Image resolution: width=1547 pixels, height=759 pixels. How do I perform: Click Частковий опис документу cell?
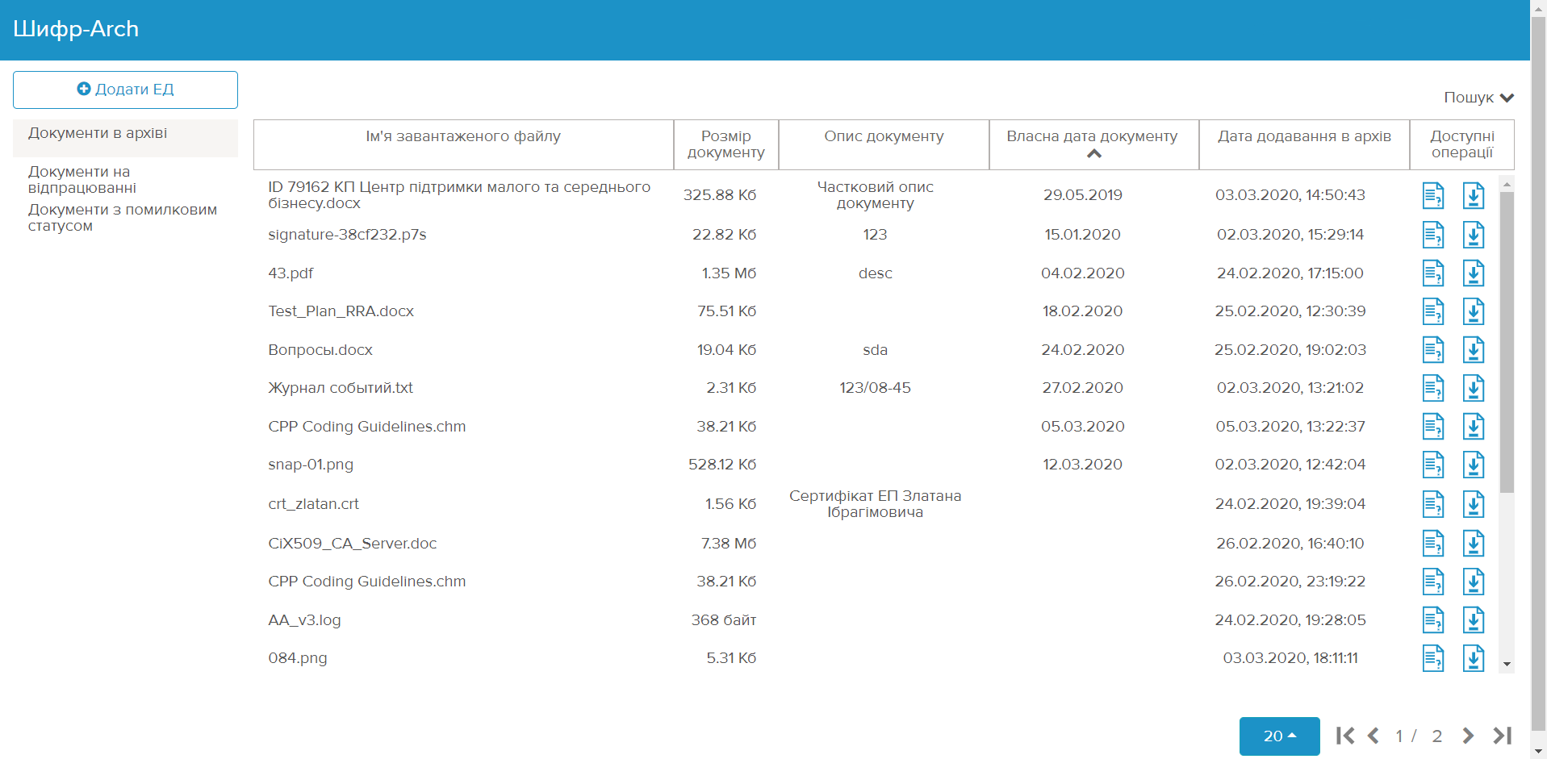click(875, 195)
